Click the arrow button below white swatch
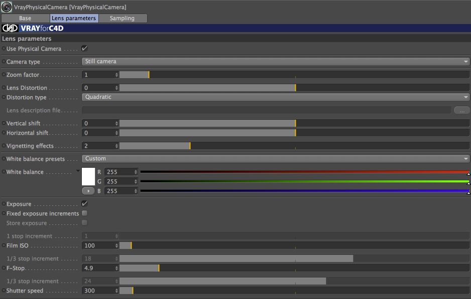 tap(88, 191)
